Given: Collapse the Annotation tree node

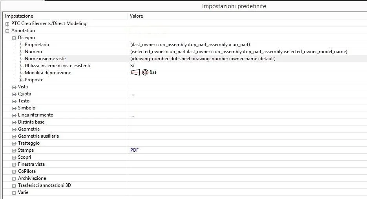Looking at the screenshot, I should coord(7,31).
